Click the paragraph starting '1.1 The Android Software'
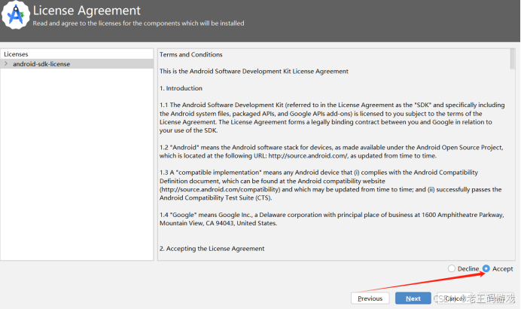 pyautogui.click(x=332, y=118)
